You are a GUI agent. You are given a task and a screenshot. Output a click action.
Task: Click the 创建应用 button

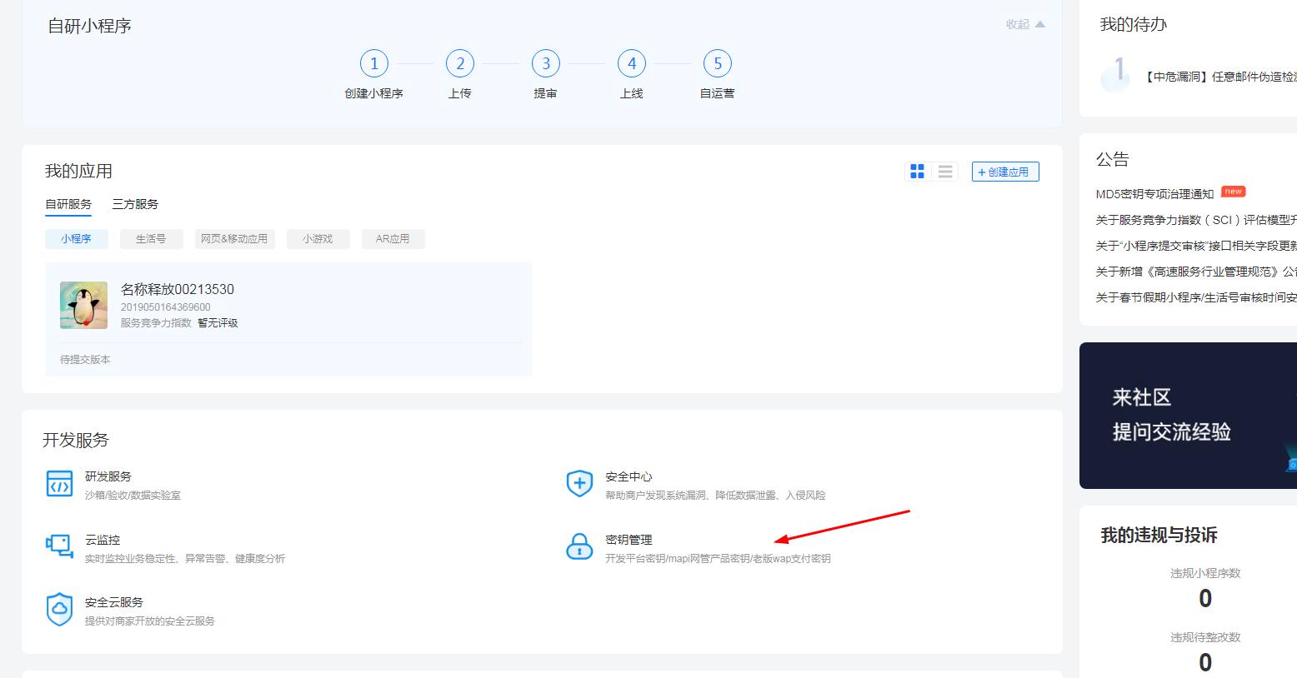[x=1004, y=171]
